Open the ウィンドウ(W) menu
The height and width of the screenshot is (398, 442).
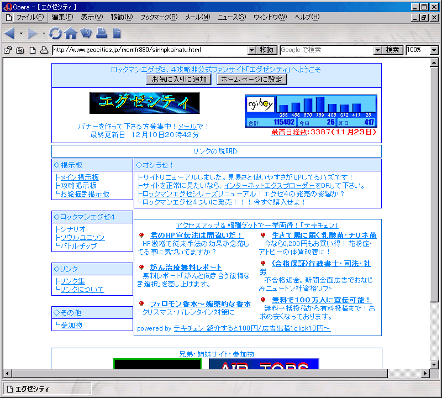270,18
